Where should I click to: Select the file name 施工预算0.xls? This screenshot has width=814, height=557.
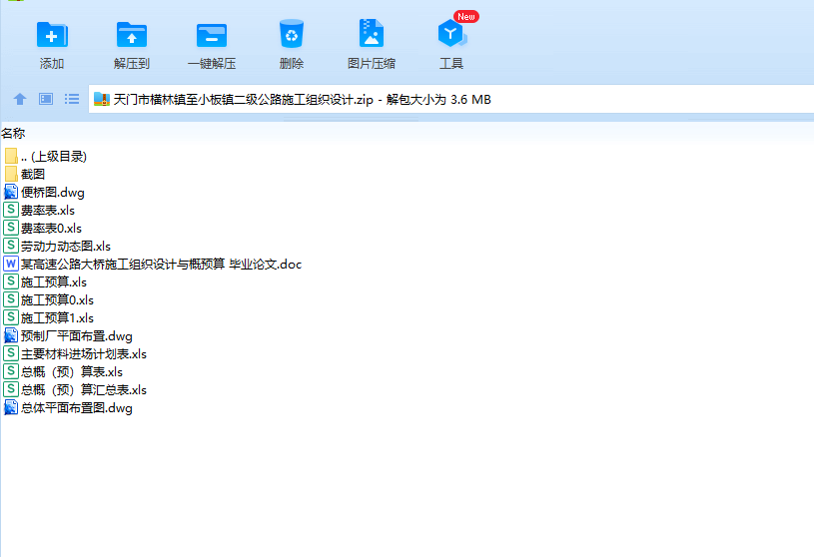[58, 299]
